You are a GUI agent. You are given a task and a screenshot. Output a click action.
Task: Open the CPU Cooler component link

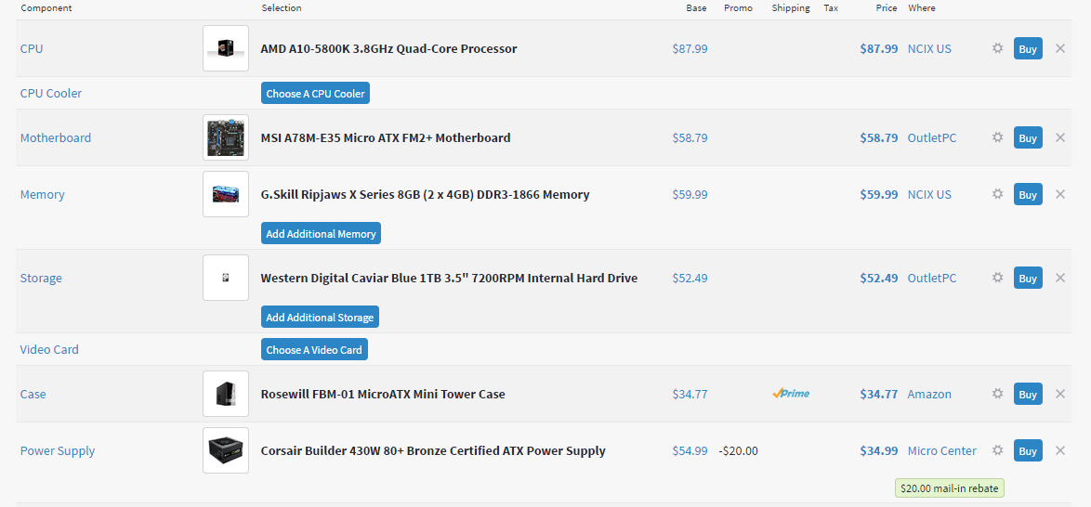point(51,93)
